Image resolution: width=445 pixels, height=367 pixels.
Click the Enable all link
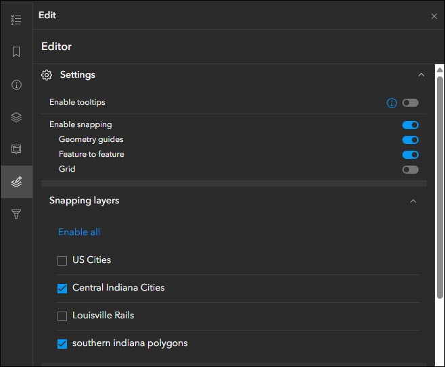pyautogui.click(x=79, y=232)
